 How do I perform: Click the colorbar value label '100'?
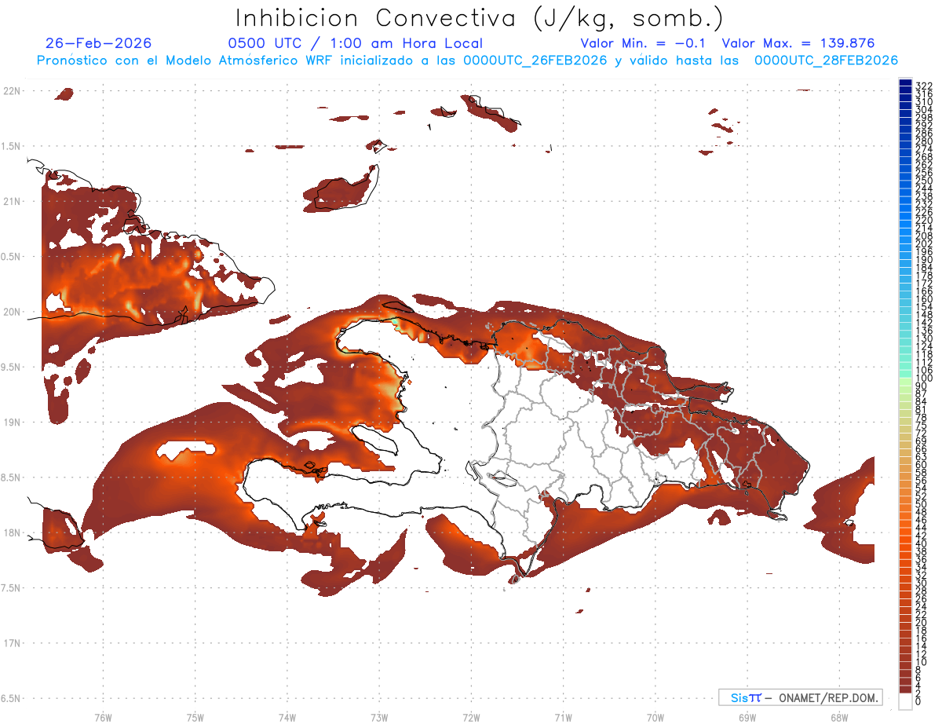pos(924,379)
